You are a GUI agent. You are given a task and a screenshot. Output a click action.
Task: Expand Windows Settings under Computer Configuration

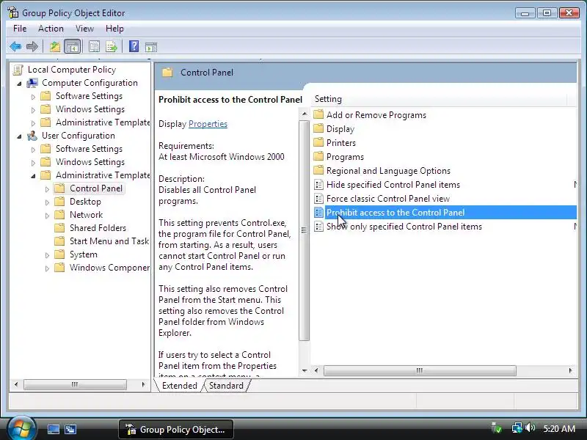(33, 110)
